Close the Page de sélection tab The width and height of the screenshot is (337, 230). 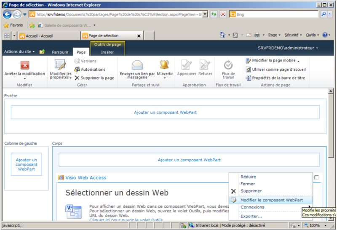[x=139, y=36]
